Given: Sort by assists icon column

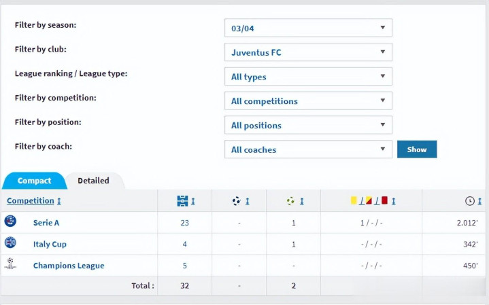Looking at the screenshot, I should [x=291, y=201].
